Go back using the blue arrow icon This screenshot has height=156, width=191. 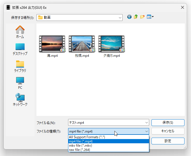click(x=129, y=17)
